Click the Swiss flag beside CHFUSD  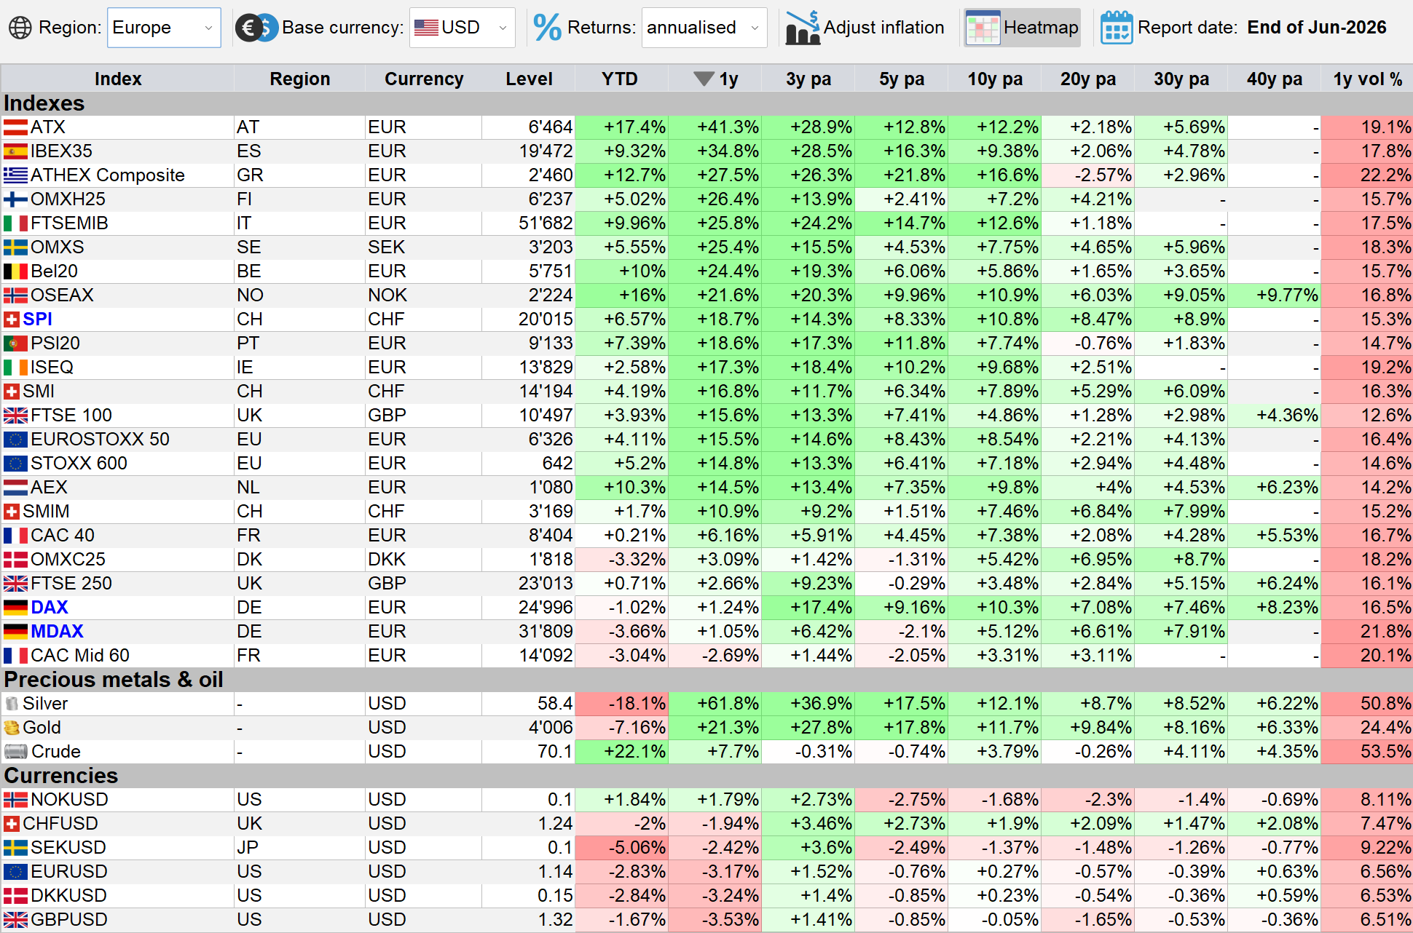click(12, 824)
